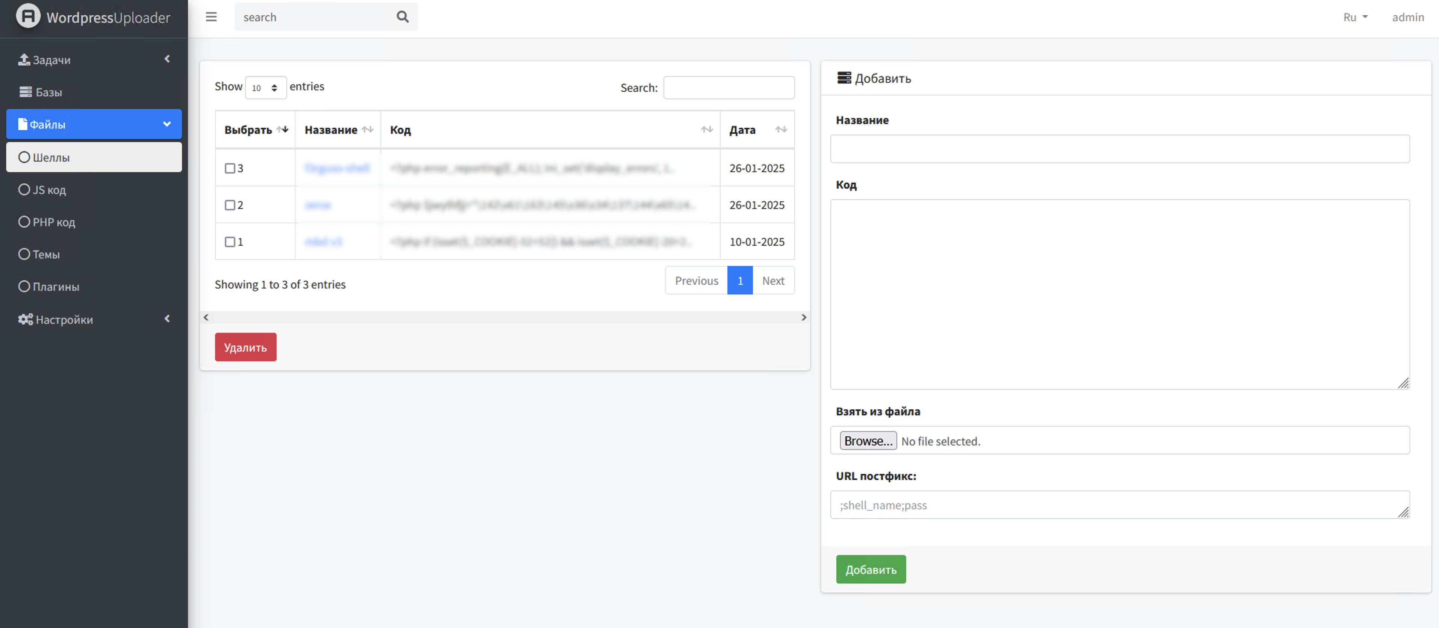The height and width of the screenshot is (628, 1439).
Task: Open the Шеллы submenu item
Action: [x=94, y=157]
